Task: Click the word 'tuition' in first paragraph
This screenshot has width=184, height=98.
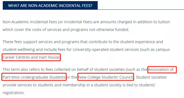Action: [x=164, y=22]
